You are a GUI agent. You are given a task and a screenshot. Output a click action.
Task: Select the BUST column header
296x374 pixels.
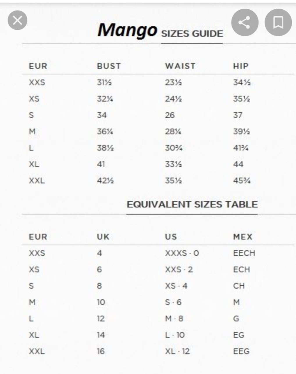109,66
